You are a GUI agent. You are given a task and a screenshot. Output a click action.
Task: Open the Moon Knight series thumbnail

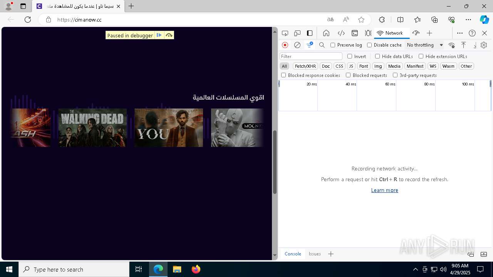[237, 128]
